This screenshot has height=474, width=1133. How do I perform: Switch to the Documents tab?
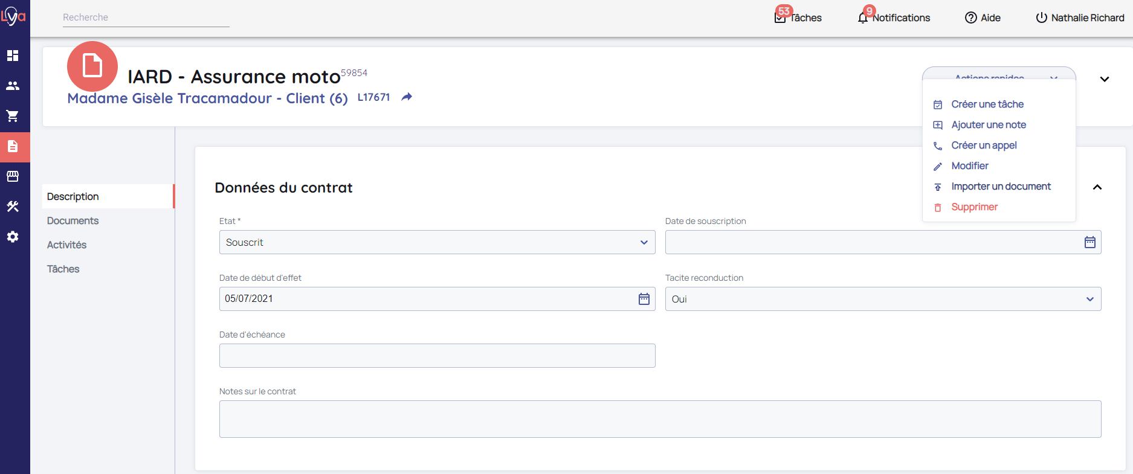(x=73, y=221)
